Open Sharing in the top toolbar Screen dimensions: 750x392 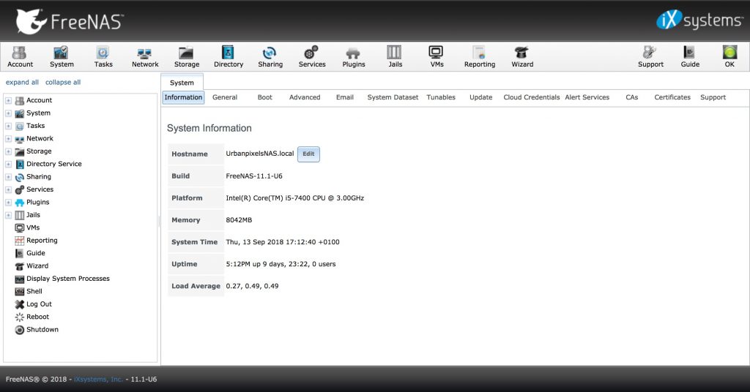(270, 57)
